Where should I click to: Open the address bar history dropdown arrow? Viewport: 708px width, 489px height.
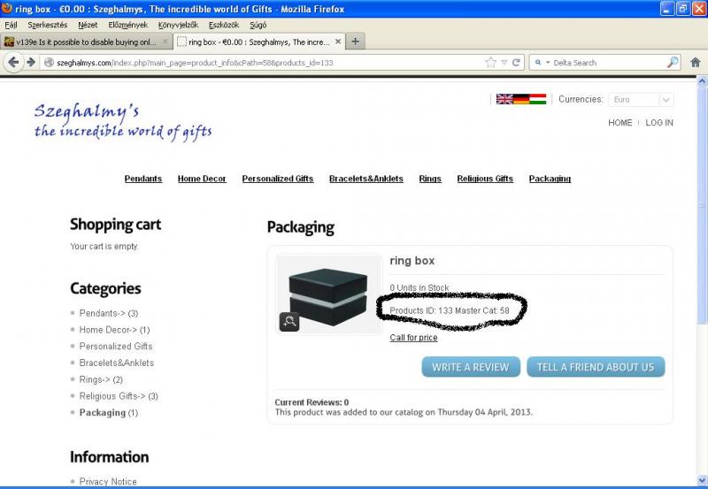504,62
